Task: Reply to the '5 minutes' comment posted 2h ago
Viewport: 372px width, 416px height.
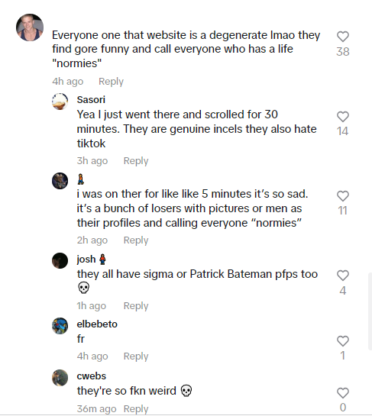Action: point(136,240)
